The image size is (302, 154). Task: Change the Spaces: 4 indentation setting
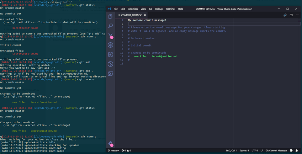coord(244,151)
